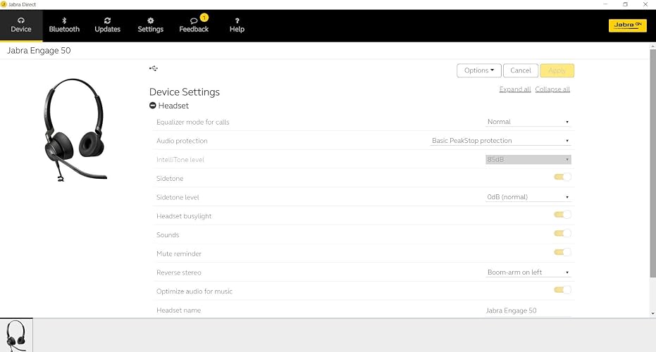Open the Audio protection dropdown
Screen dimensions: 656x352
(x=500, y=141)
